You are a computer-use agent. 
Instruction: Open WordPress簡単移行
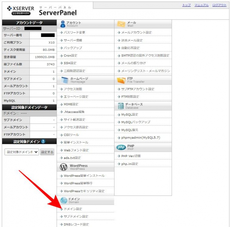tap(78, 183)
